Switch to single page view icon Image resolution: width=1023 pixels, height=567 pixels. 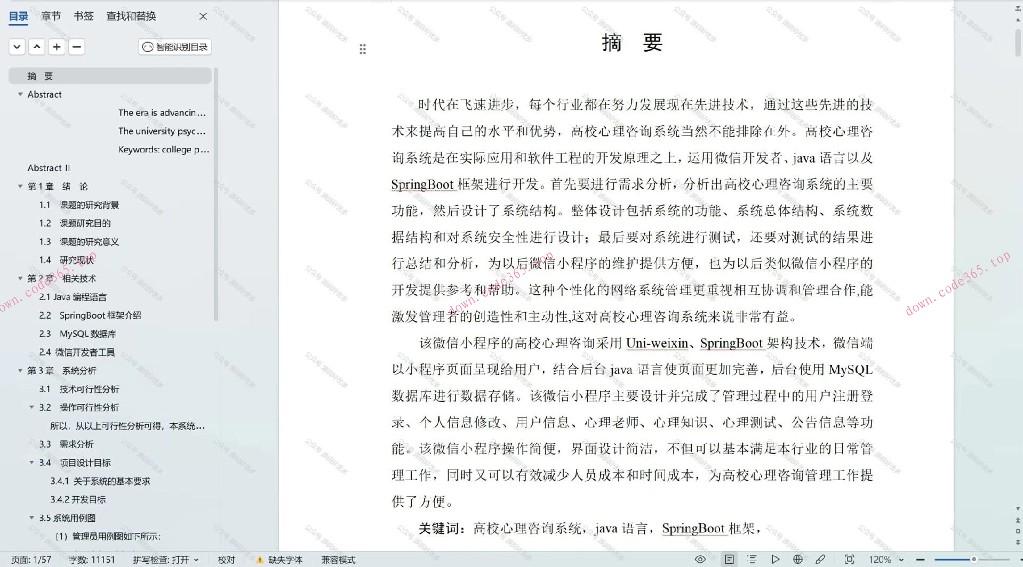click(x=729, y=559)
